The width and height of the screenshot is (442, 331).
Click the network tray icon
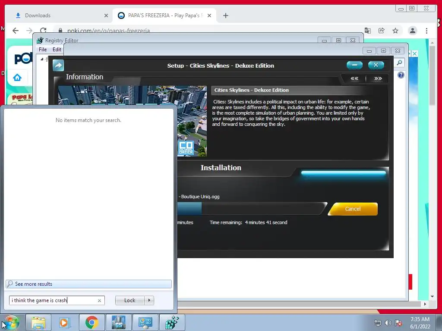377,323
